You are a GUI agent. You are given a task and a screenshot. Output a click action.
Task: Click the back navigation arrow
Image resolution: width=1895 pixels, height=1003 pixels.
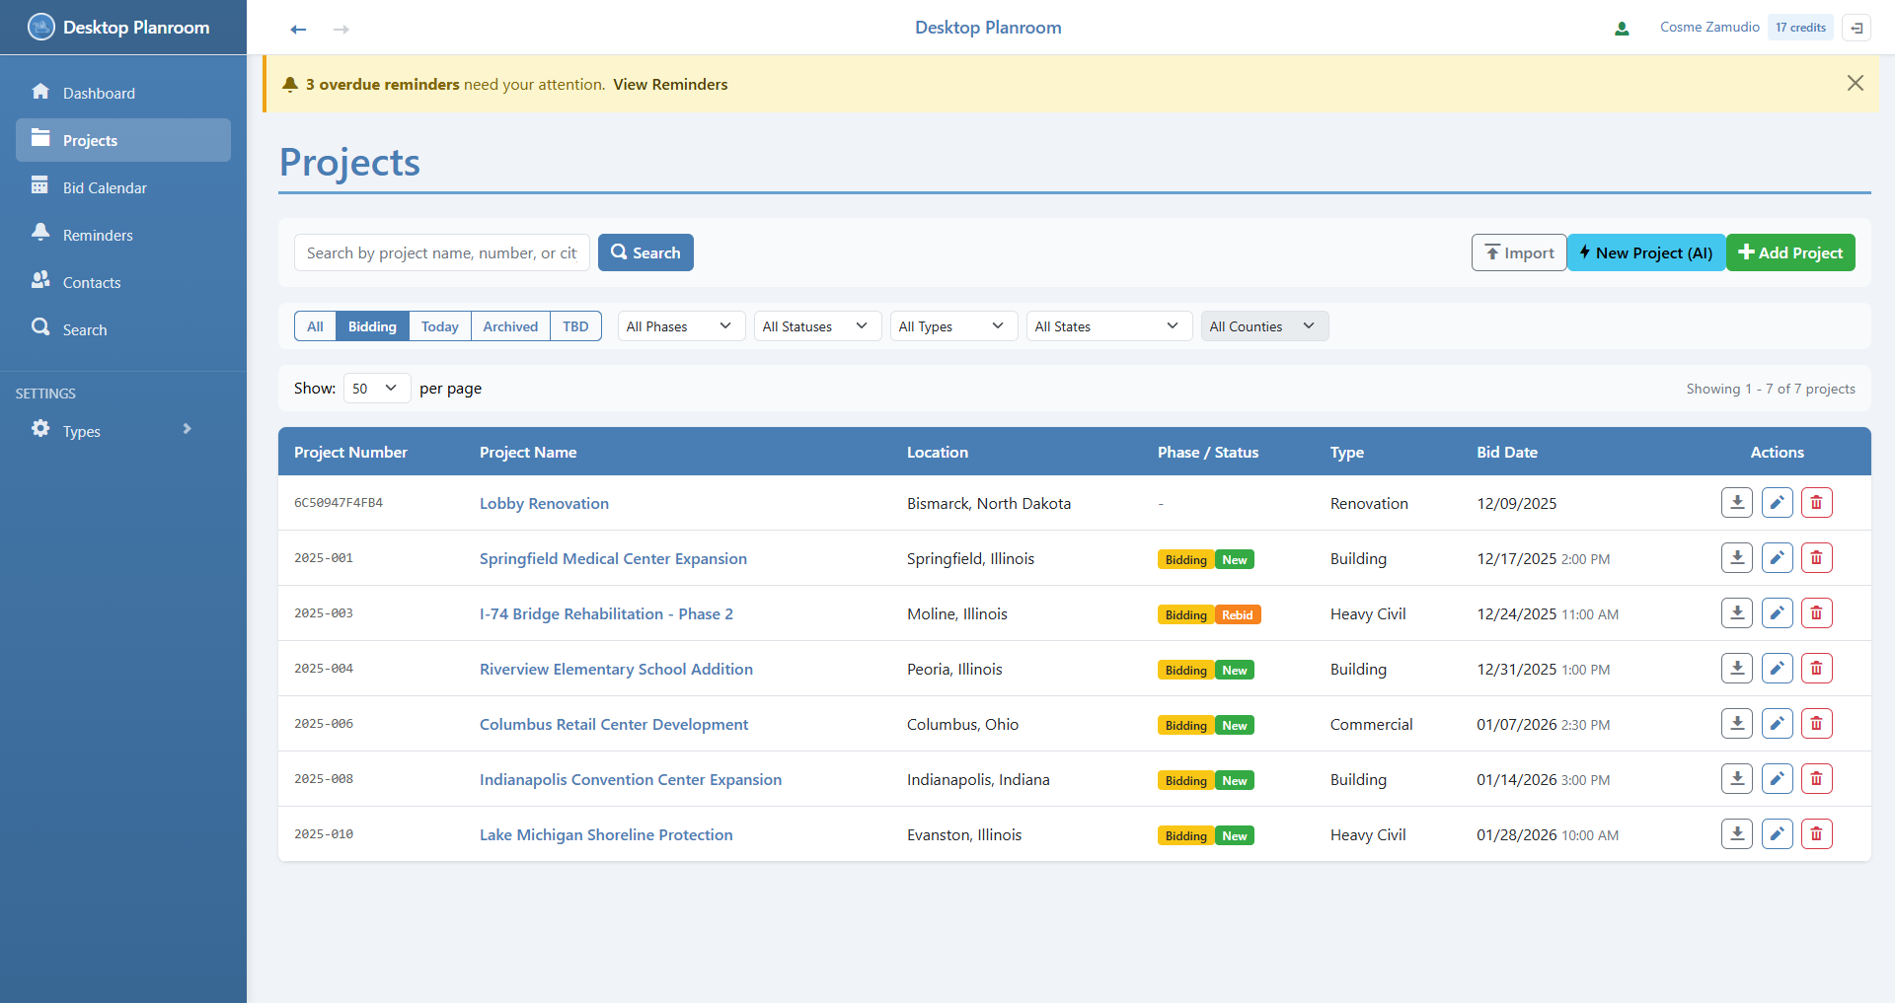[x=298, y=30]
